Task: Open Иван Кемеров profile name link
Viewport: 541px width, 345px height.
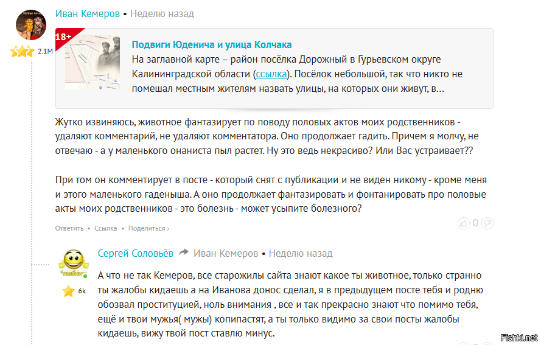Action: pyautogui.click(x=88, y=14)
